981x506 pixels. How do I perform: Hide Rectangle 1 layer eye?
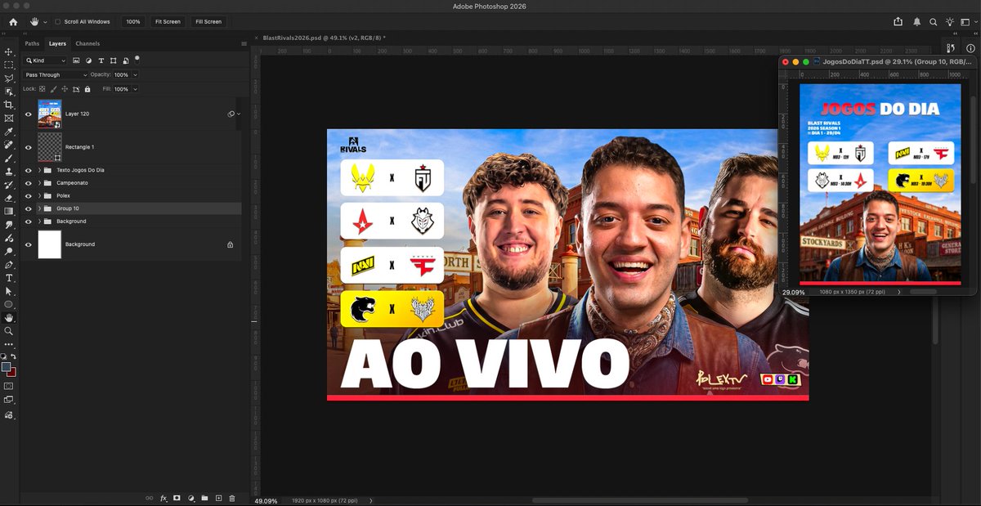(29, 147)
